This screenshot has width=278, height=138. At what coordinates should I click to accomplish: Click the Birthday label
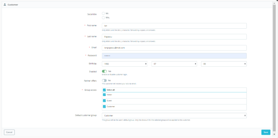[92, 64]
